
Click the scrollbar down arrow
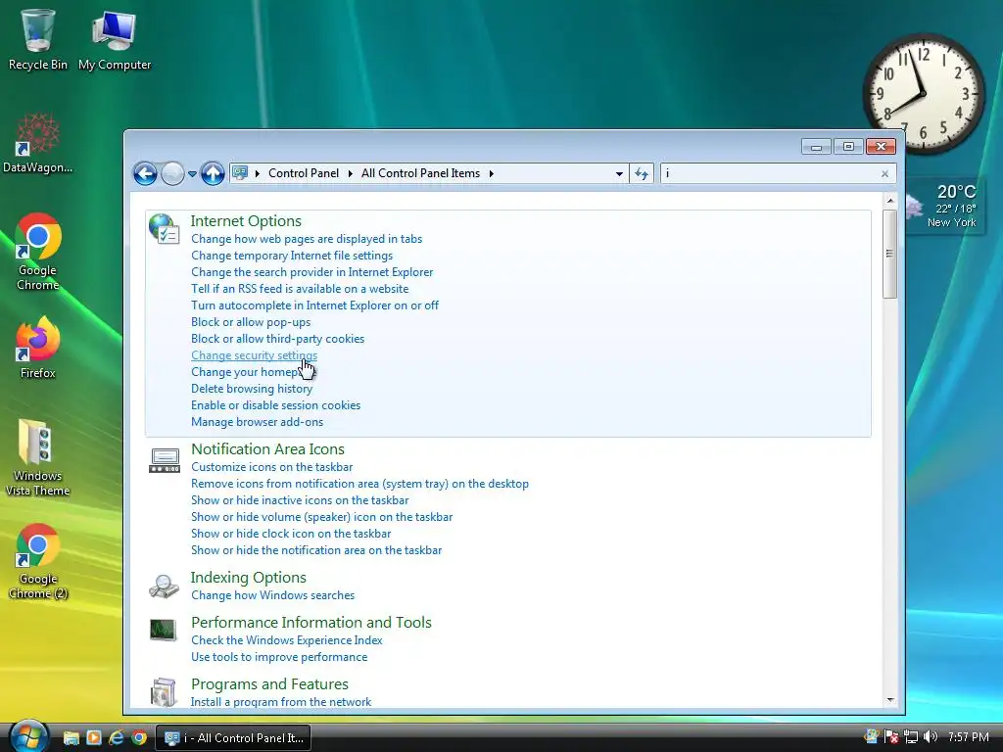pos(889,700)
